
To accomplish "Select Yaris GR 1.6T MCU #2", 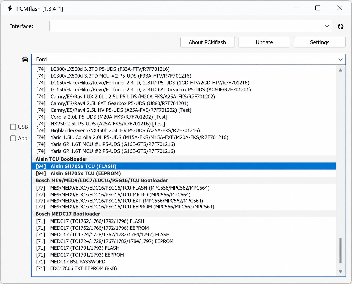I will click(184, 151).
